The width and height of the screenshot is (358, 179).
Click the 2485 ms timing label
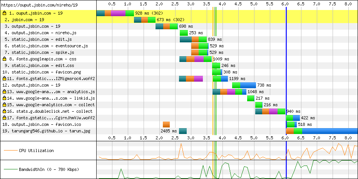coord(169,131)
